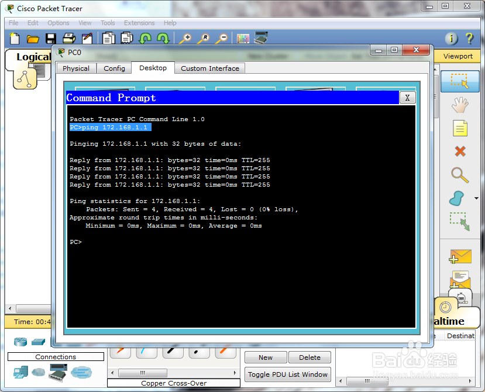The width and height of the screenshot is (485, 392).
Task: Click the Redo green arrow icon
Action: pyautogui.click(x=163, y=39)
